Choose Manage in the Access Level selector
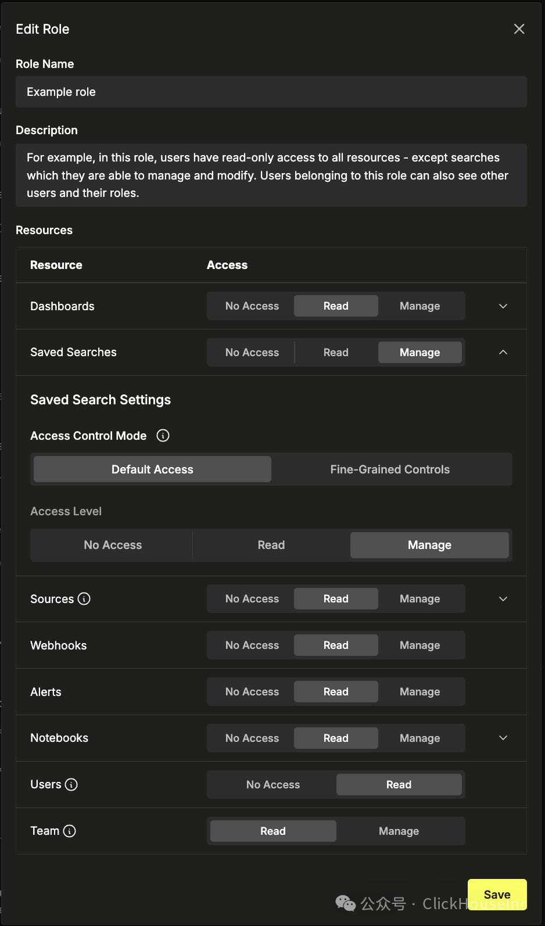 pyautogui.click(x=429, y=545)
